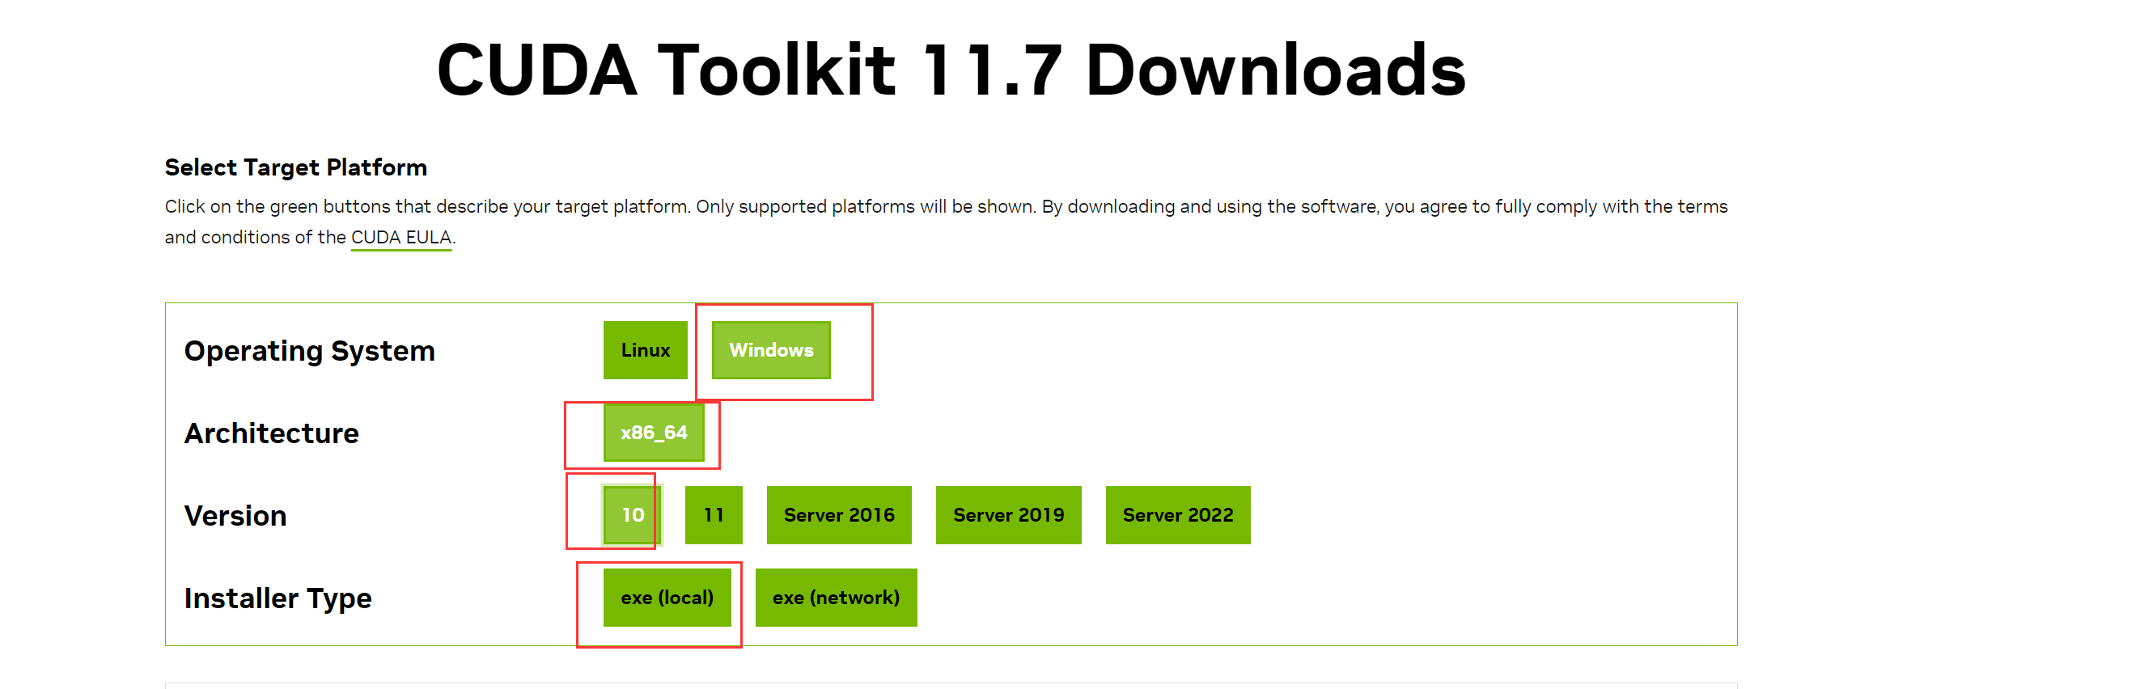Choose the x86_64 architecture
The height and width of the screenshot is (689, 2144).
[654, 433]
